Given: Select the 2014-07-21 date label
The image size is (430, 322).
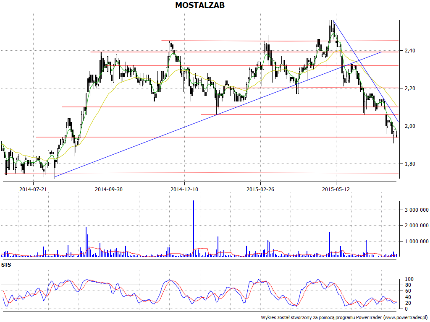Looking at the screenshot, I should (x=33, y=189).
